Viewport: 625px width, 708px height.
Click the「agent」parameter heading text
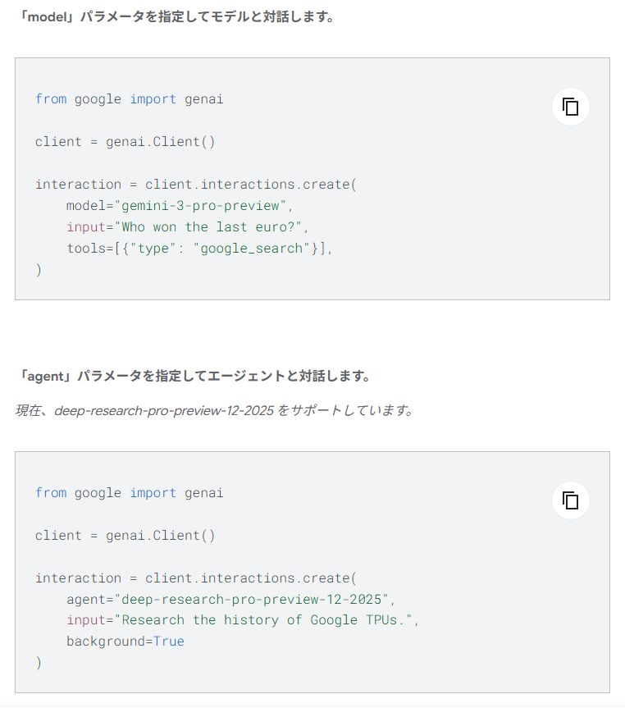point(195,377)
